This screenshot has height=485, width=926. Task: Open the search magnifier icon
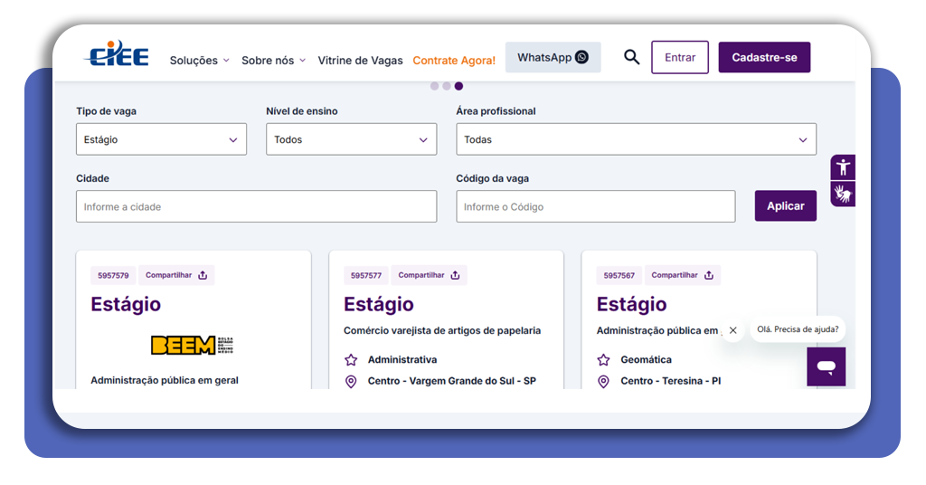631,57
